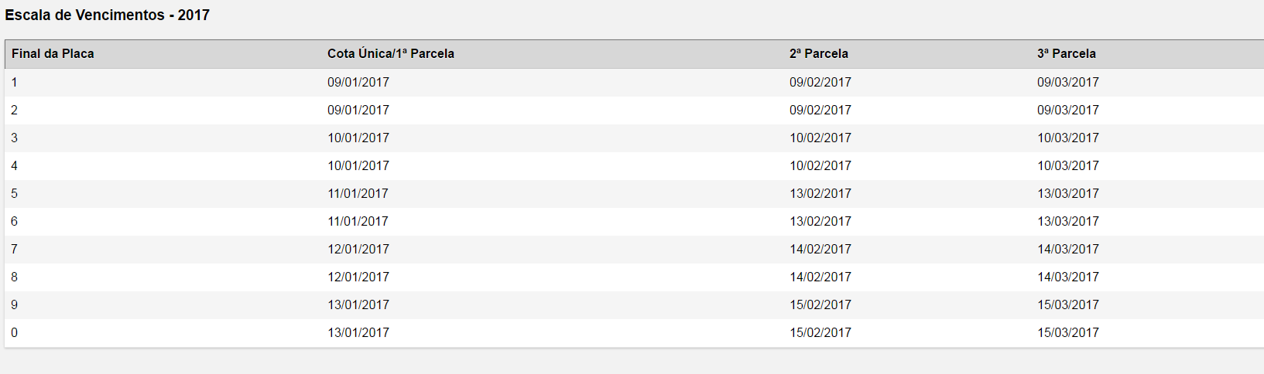Image resolution: width=1264 pixels, height=374 pixels.
Task: Click the 15/03/2017 date in row 9
Action: 1068,304
